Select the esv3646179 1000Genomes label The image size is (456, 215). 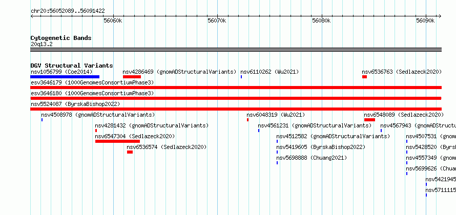tap(92, 82)
